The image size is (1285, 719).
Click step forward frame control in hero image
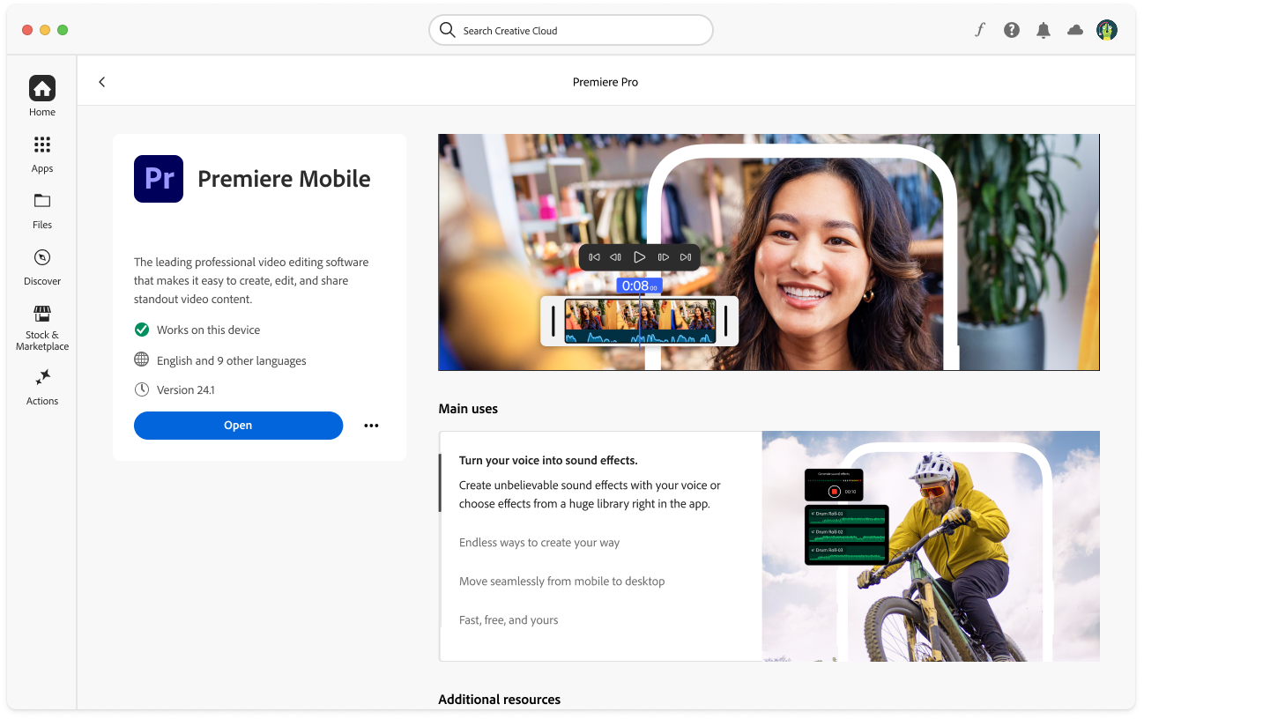click(x=664, y=257)
